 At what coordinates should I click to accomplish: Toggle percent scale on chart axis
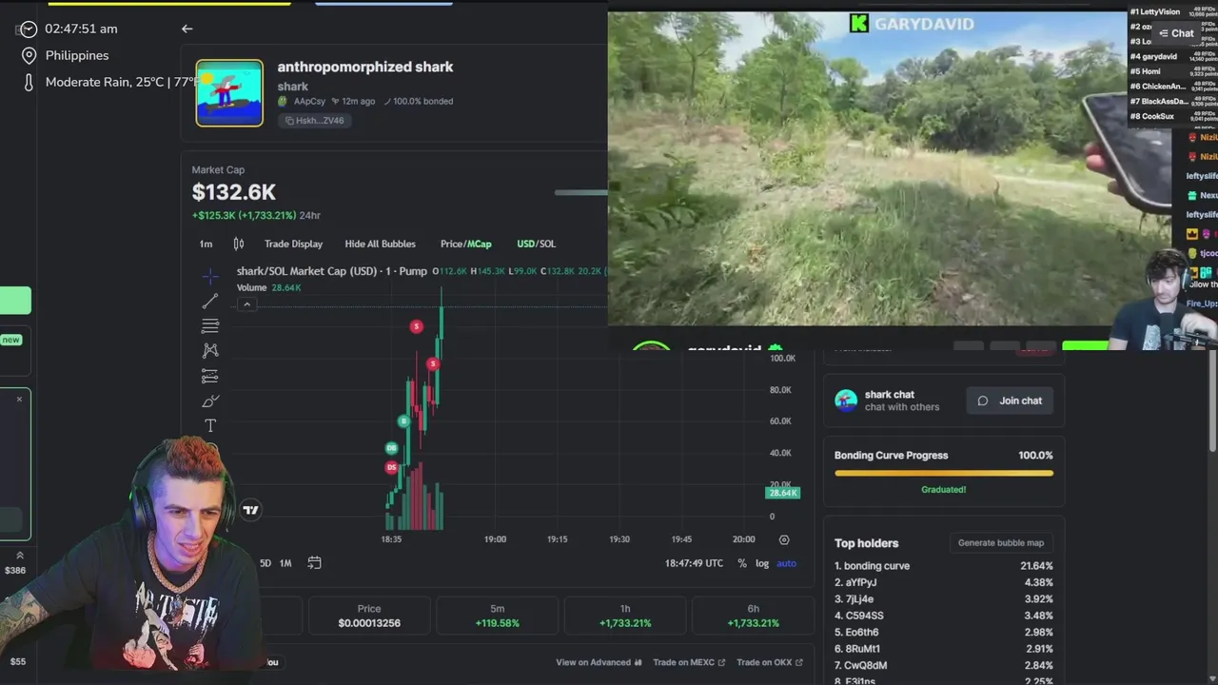pos(742,563)
